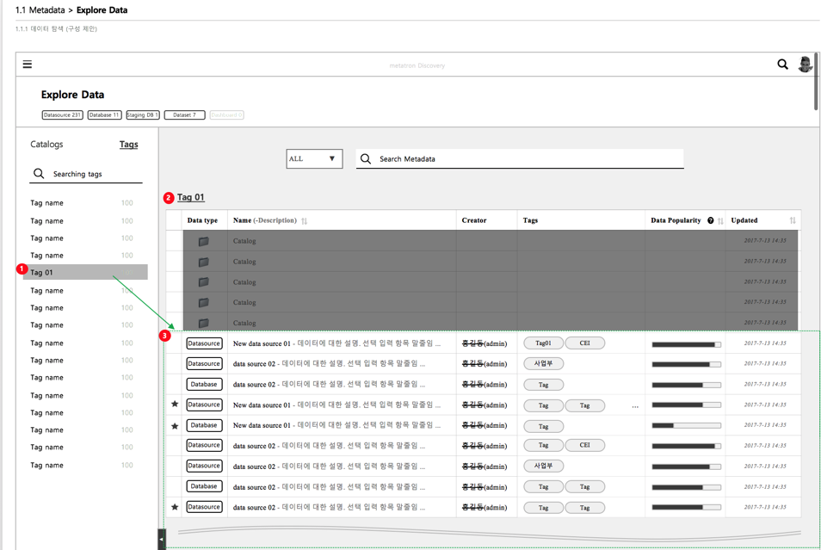The height and width of the screenshot is (550, 821).
Task: Click magnifier icon beside Search Metadata
Action: click(x=366, y=158)
